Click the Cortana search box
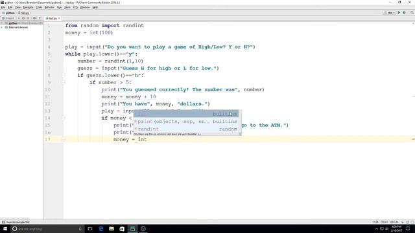The height and width of the screenshot is (233, 415). (47, 228)
